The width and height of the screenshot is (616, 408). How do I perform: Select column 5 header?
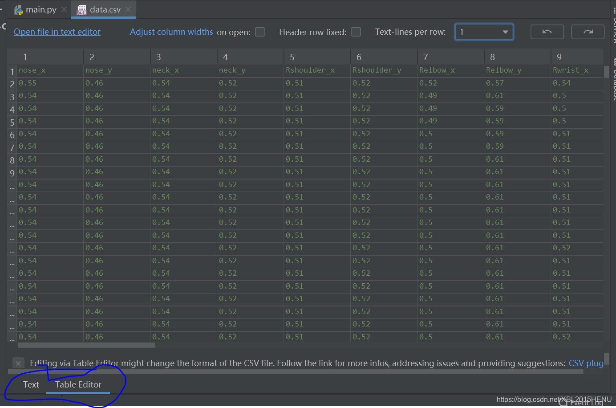317,57
